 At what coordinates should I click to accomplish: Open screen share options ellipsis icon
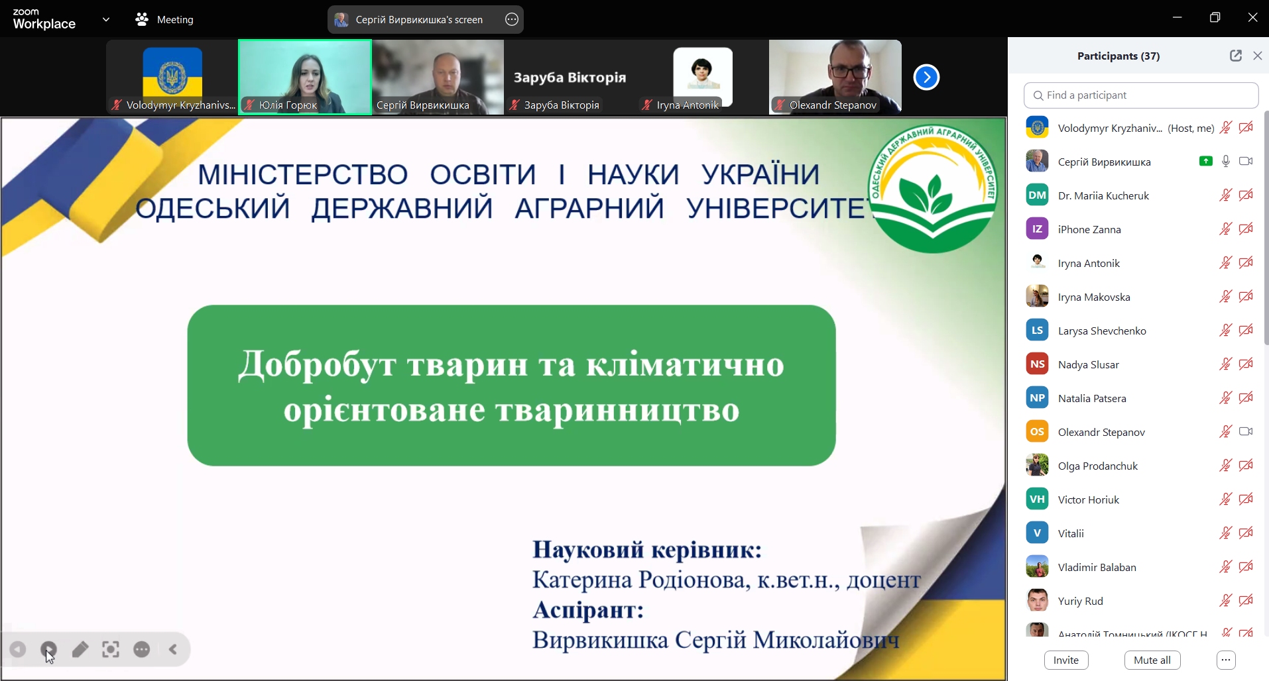(512, 20)
